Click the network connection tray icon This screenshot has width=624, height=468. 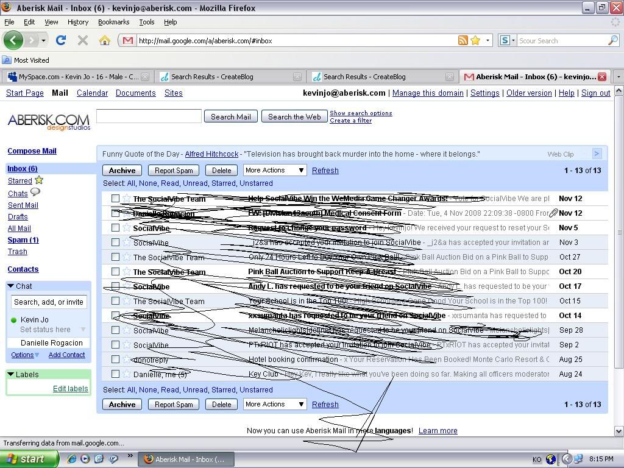click(578, 459)
